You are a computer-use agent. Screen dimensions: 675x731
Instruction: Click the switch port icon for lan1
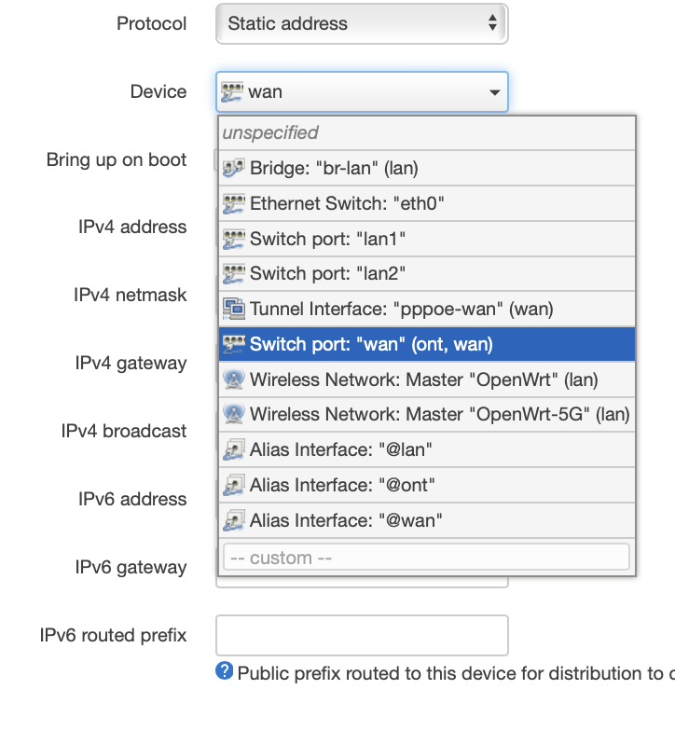(233, 239)
